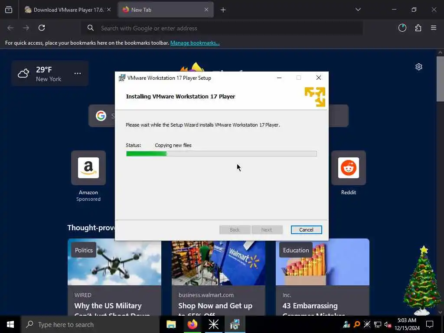
Task: Click the installation progress bar
Action: point(222,154)
